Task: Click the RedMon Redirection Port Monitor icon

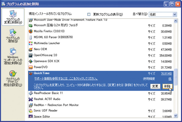Action: (31, 105)
